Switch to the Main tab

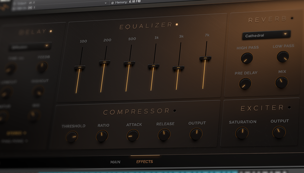click(x=115, y=162)
